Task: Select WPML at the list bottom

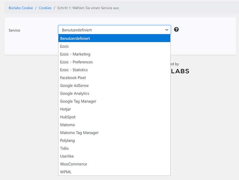Action: (114, 172)
